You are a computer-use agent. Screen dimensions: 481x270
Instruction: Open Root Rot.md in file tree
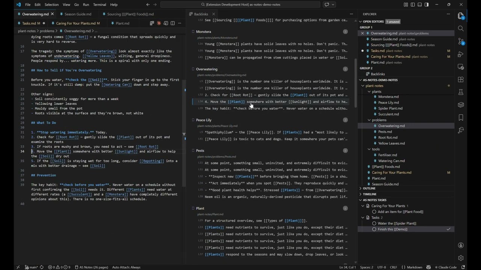tap(387, 138)
